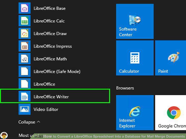The height and width of the screenshot is (139, 186).
Task: Open the Software Center tile
Action: coord(135,21)
